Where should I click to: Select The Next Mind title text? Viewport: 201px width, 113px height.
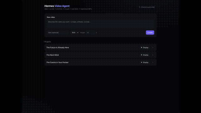(52, 55)
